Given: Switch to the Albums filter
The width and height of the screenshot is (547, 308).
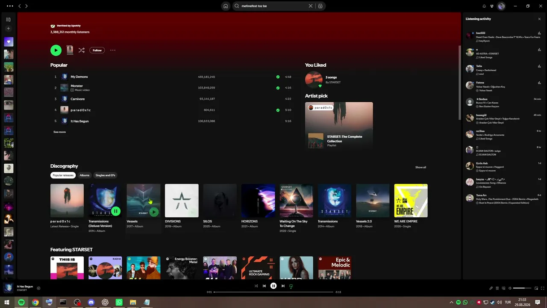Looking at the screenshot, I should click(85, 175).
